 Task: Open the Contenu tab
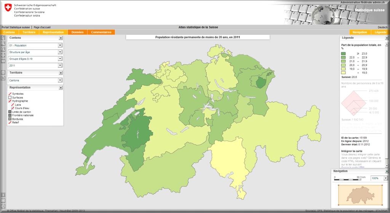9,32
